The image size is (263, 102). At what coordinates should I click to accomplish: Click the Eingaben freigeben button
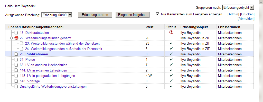[x=132, y=15]
